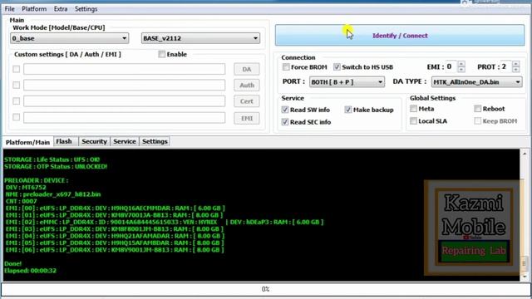Switch to the Security tab
532x299 pixels.
pyautogui.click(x=94, y=141)
